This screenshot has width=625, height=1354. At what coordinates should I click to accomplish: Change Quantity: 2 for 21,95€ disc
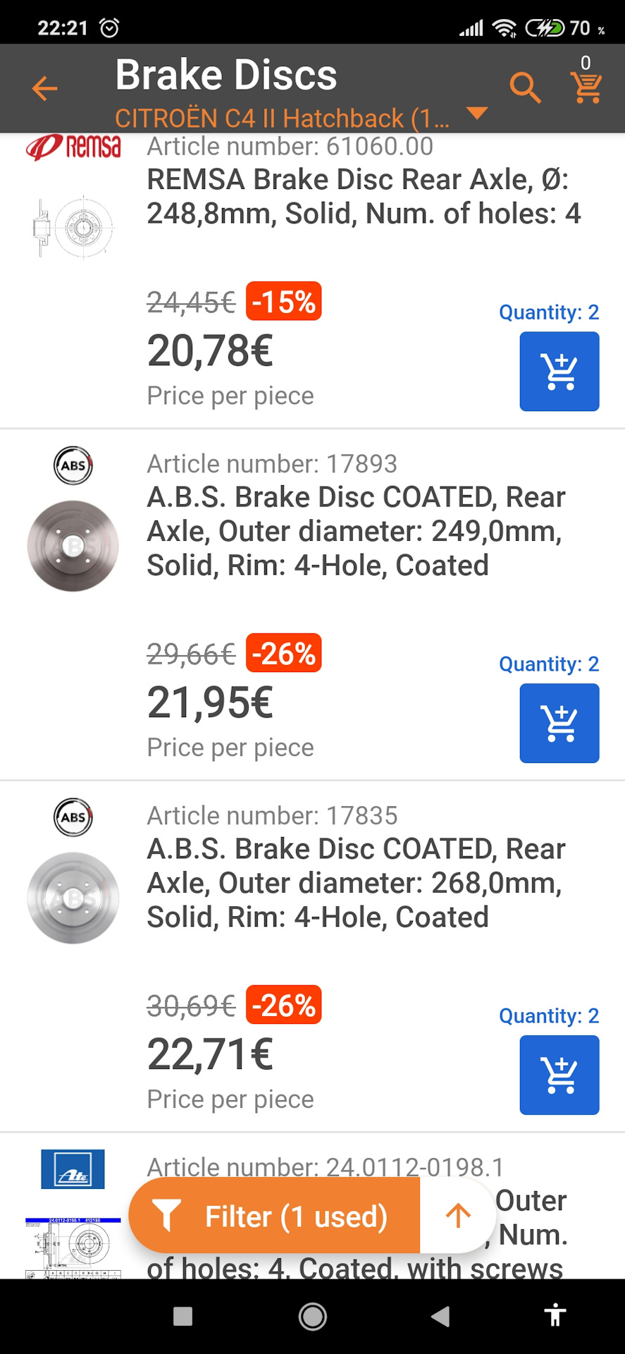(549, 664)
